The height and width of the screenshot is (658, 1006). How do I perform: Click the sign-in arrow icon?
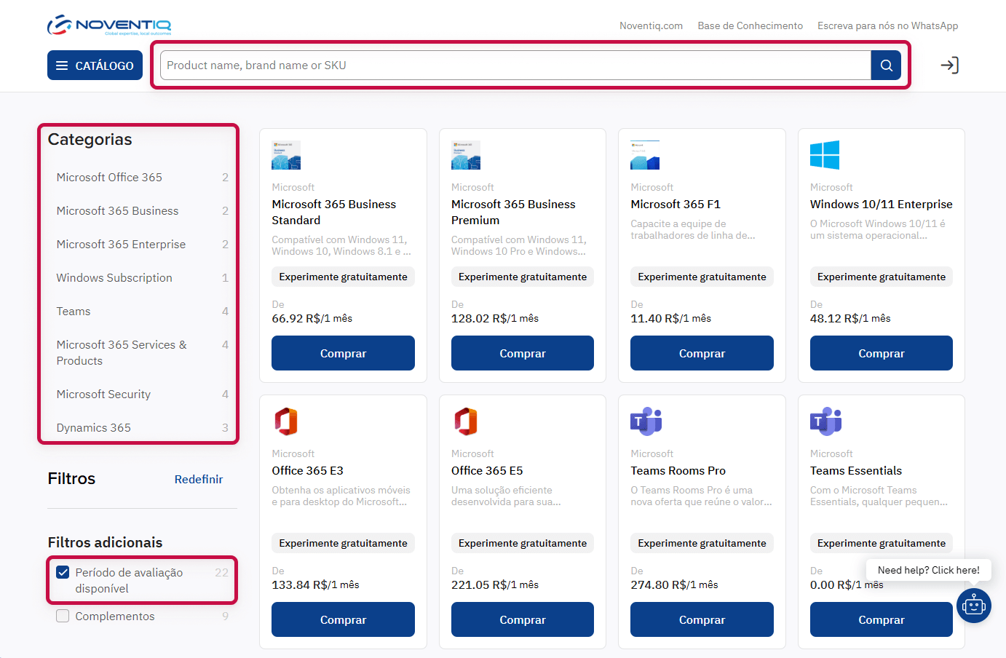point(948,65)
